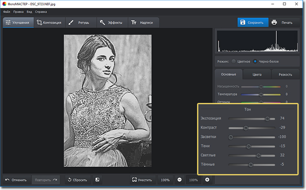
Task: Open the Файл menu
Action: [6, 12]
